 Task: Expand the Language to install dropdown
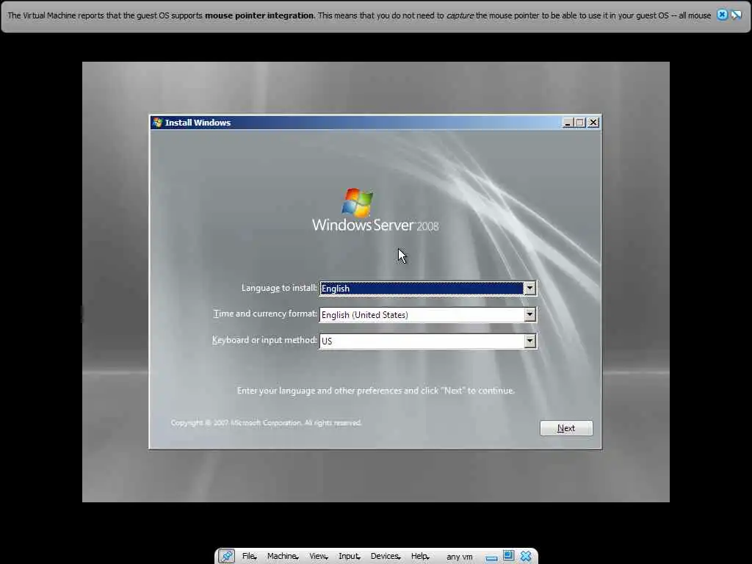click(x=529, y=288)
